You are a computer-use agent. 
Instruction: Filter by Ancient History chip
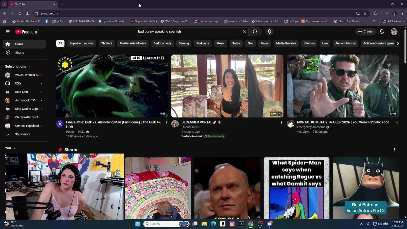[345, 43]
